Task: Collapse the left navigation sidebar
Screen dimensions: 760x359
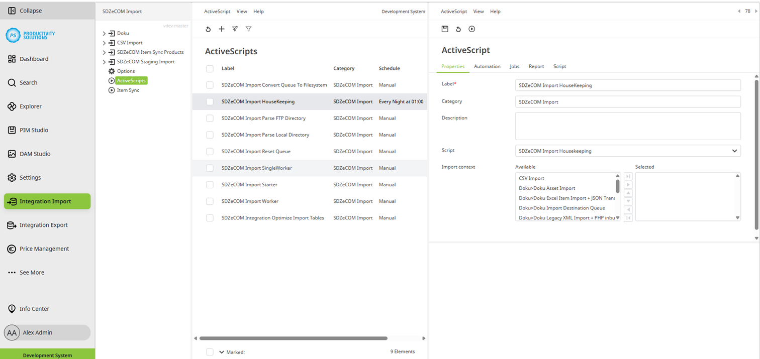Action: (x=24, y=10)
